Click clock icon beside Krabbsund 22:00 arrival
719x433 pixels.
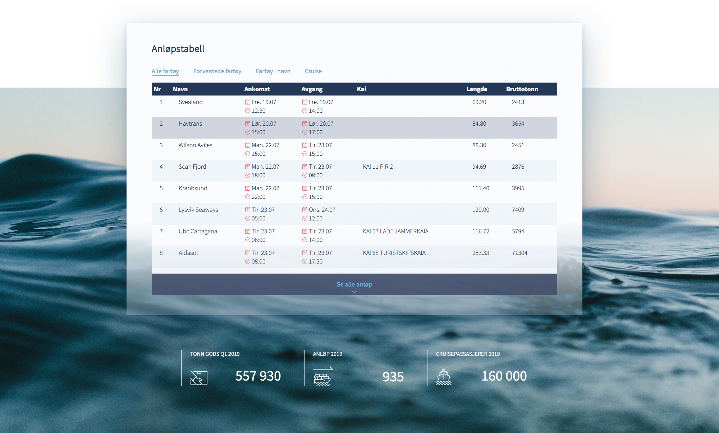248,197
